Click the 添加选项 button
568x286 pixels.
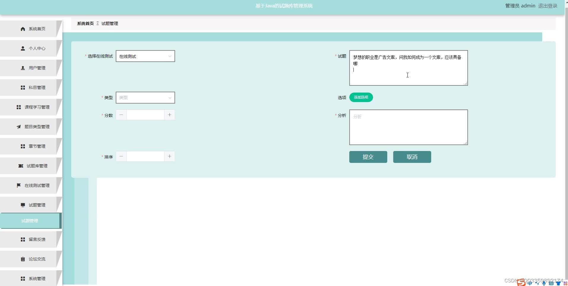click(361, 97)
